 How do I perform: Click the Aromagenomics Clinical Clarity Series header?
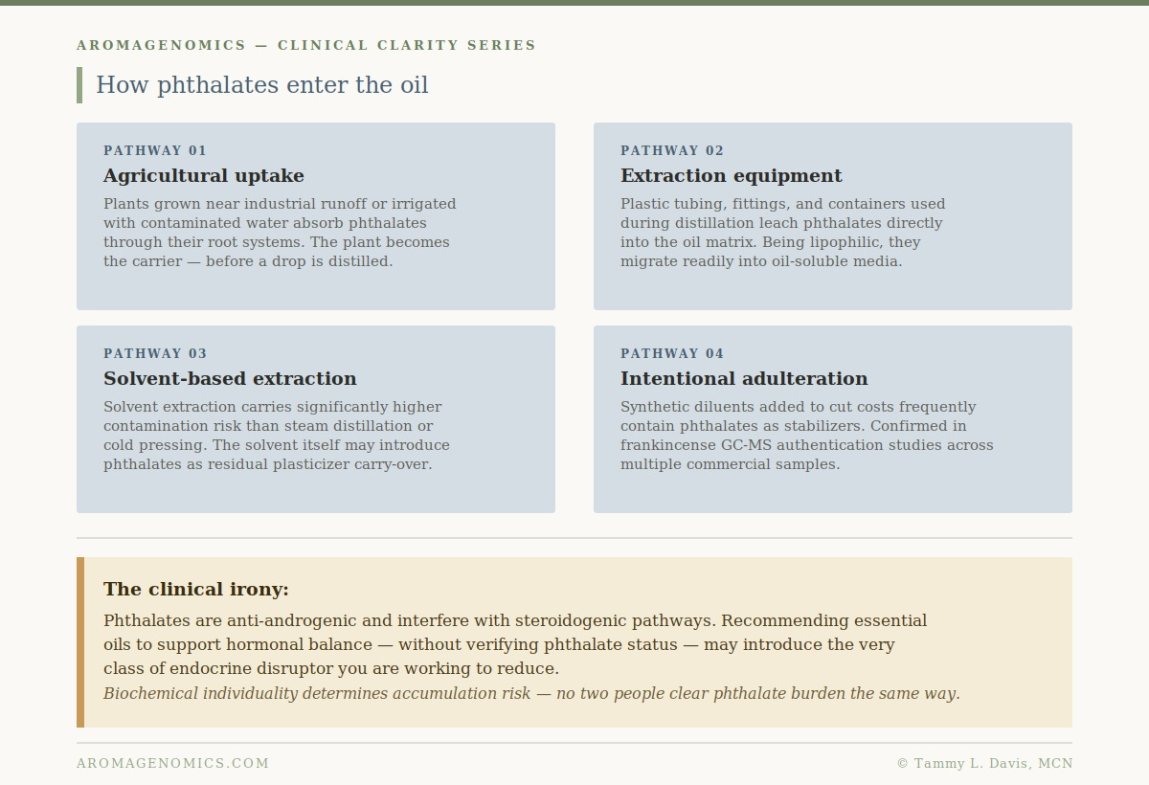point(306,45)
